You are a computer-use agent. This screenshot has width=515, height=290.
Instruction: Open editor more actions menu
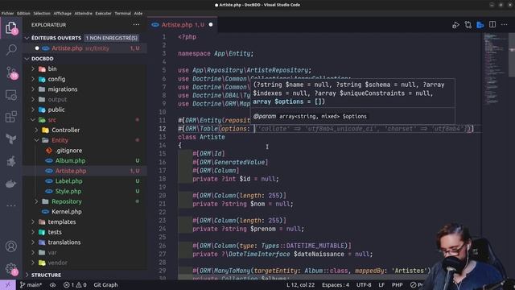coord(505,25)
